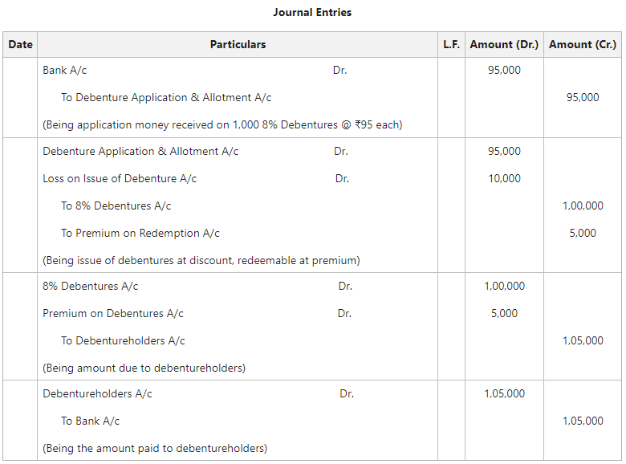Select the 10,000 debit amount
The height and width of the screenshot is (464, 626).
[504, 179]
